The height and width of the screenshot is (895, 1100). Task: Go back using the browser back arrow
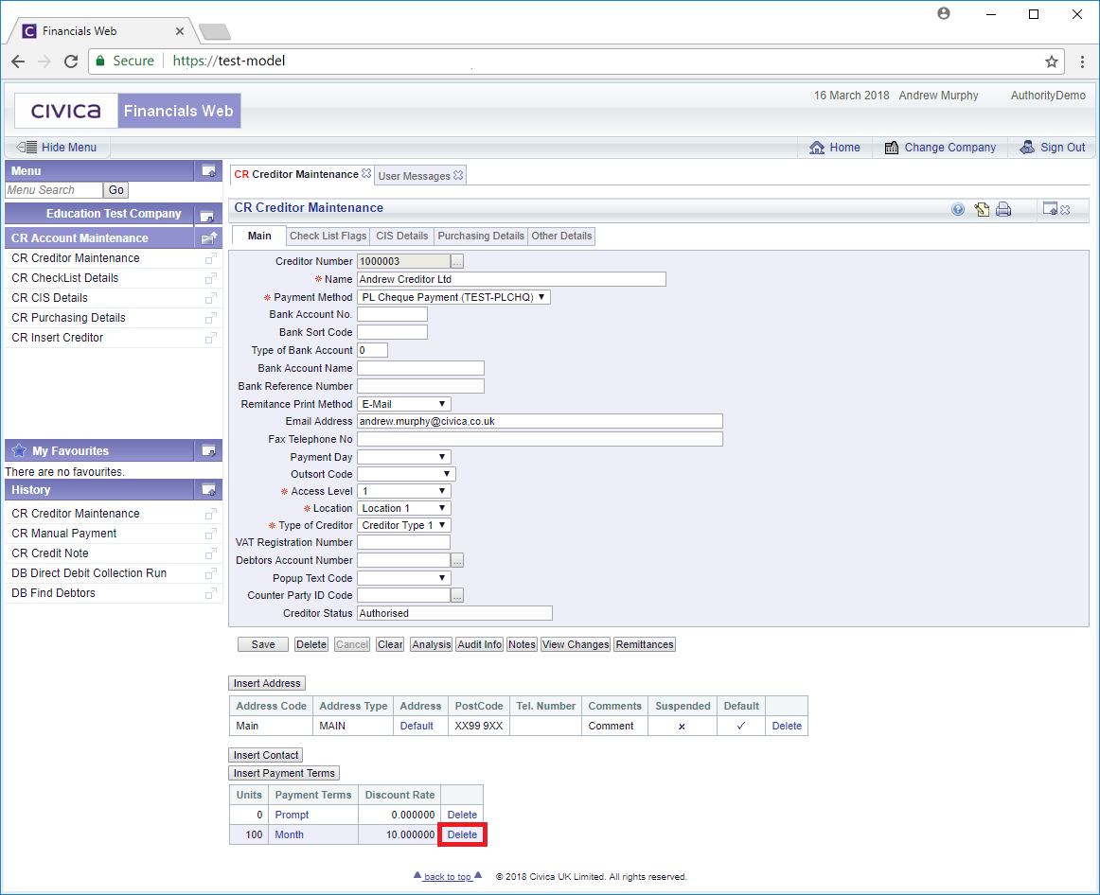point(18,61)
